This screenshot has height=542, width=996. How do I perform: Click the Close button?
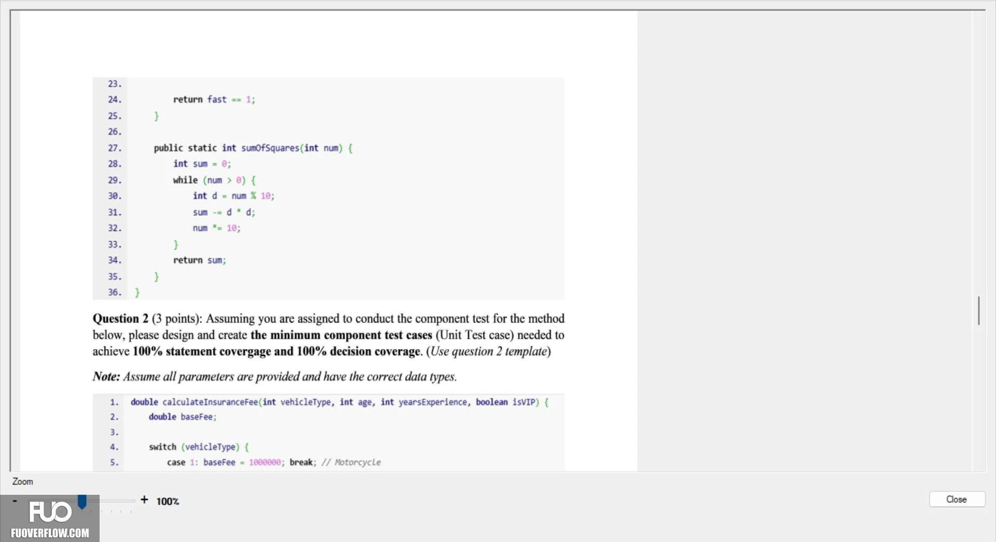coord(957,499)
